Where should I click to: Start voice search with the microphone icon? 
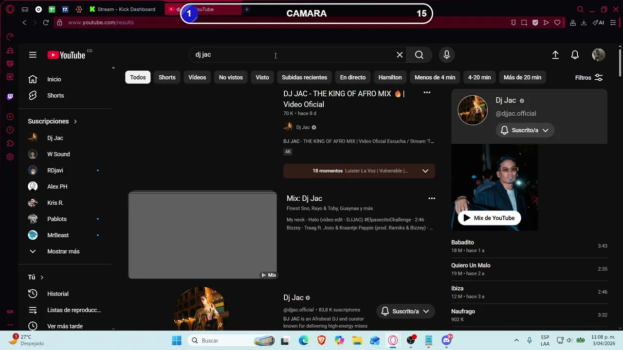pyautogui.click(x=447, y=55)
